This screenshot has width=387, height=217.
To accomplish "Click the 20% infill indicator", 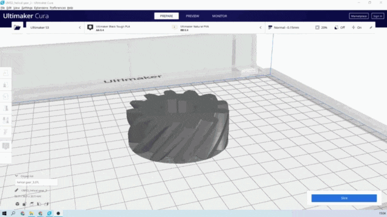I will click(x=321, y=28).
